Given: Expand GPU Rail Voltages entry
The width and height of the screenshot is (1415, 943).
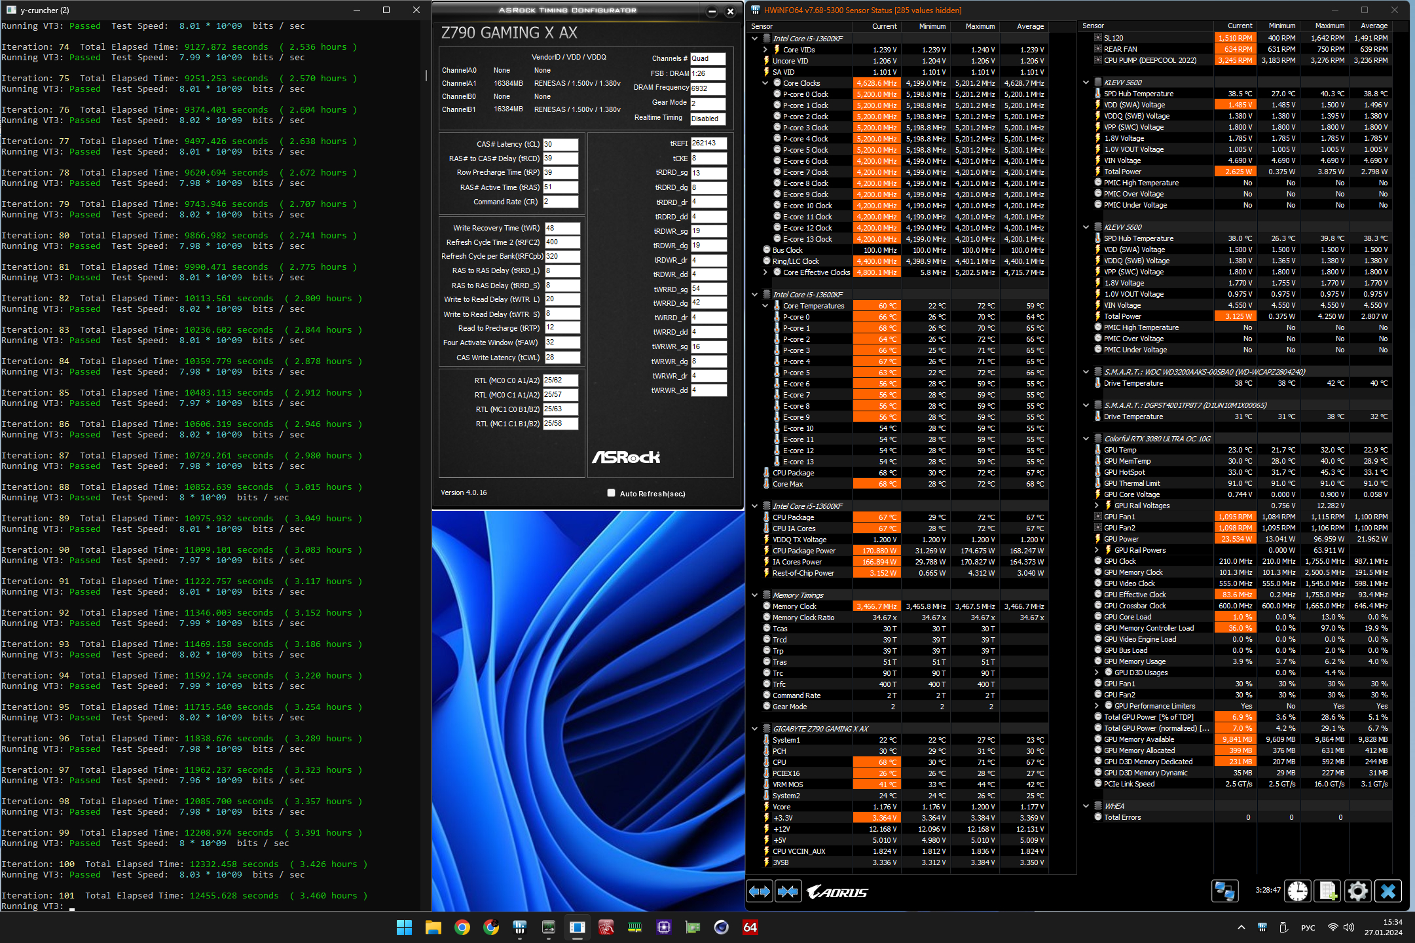Looking at the screenshot, I should click(x=1097, y=506).
